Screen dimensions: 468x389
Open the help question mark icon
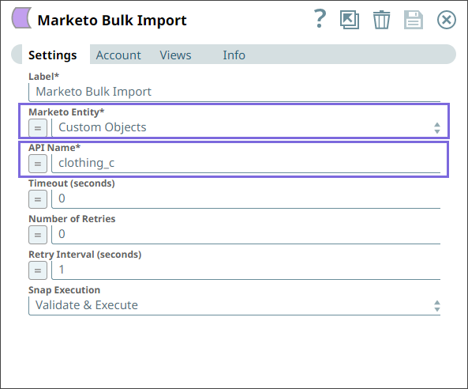320,19
